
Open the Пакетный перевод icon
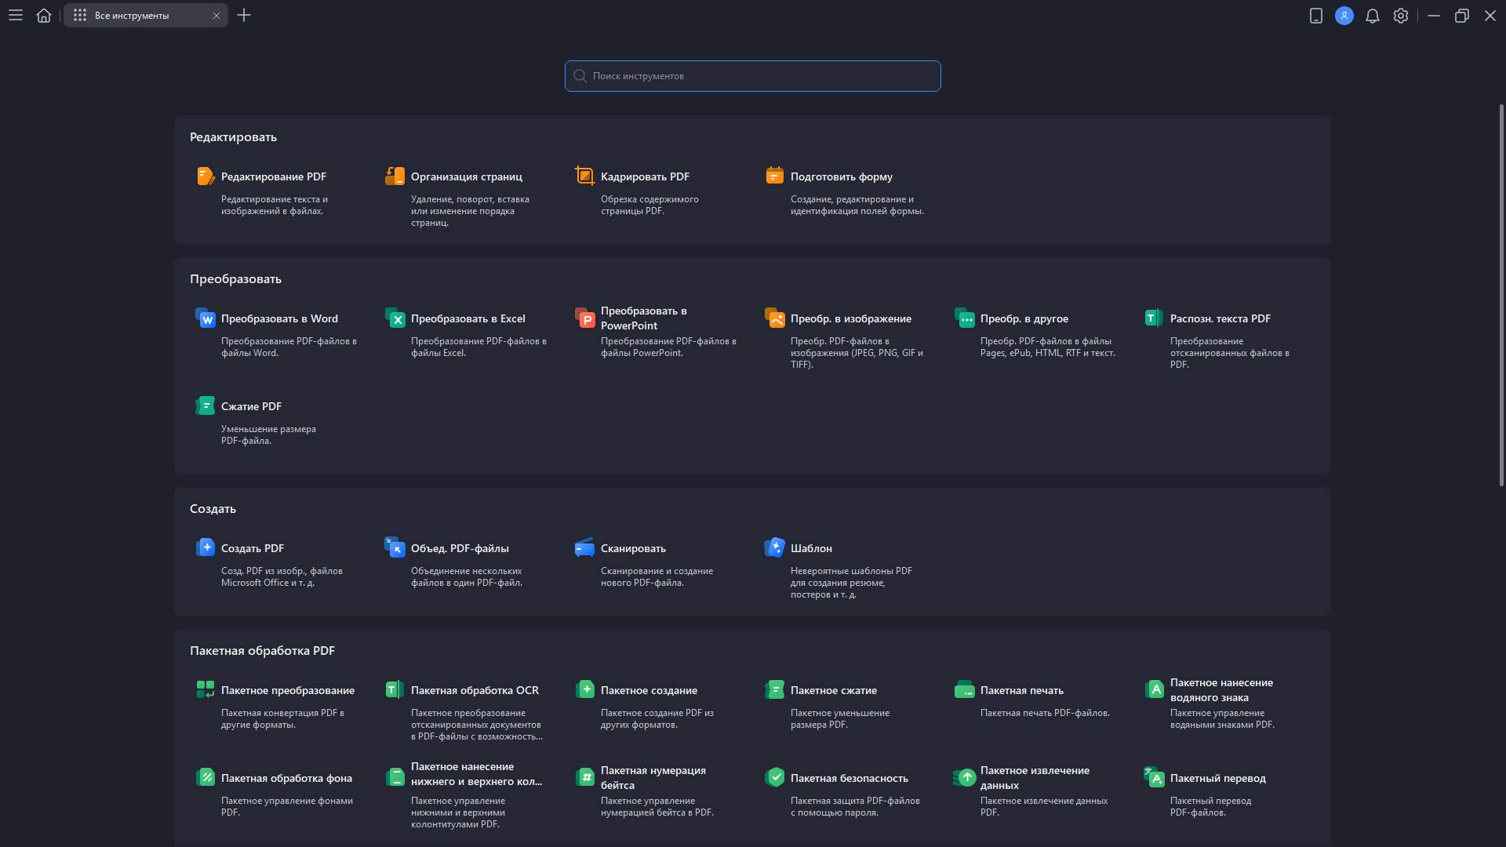(x=1154, y=777)
